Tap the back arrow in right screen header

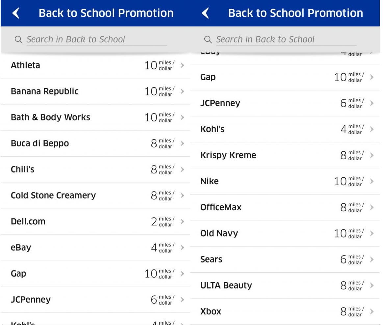click(205, 13)
